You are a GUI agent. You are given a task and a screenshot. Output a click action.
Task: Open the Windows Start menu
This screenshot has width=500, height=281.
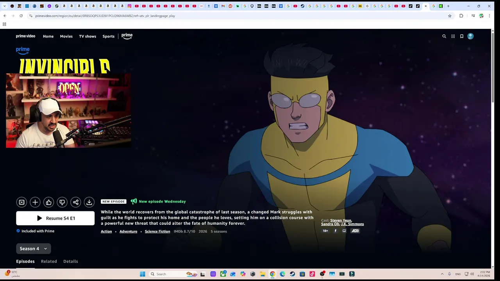pyautogui.click(x=143, y=274)
